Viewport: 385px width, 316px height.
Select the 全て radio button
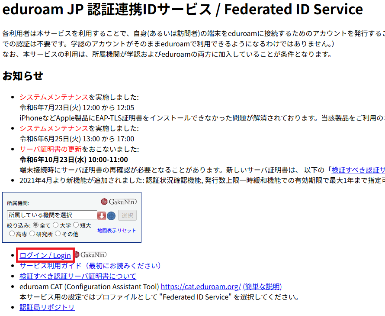(x=35, y=225)
